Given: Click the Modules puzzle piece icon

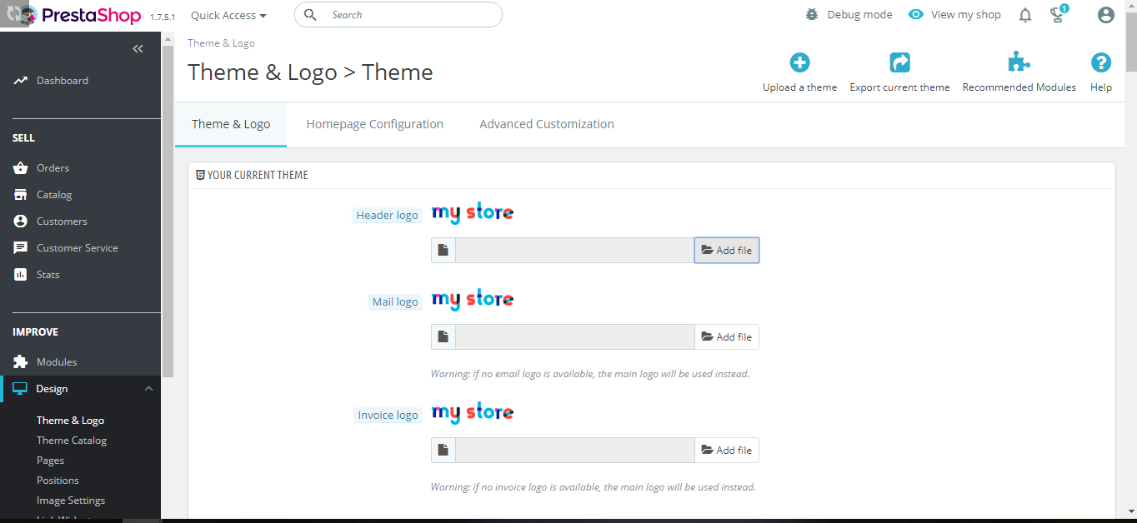Looking at the screenshot, I should click(21, 362).
